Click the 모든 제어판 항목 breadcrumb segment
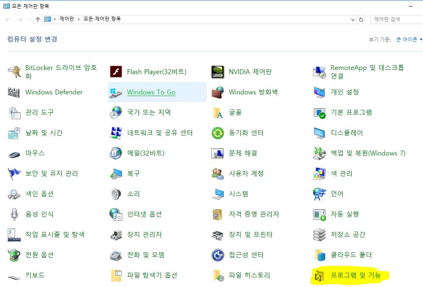 coord(102,19)
